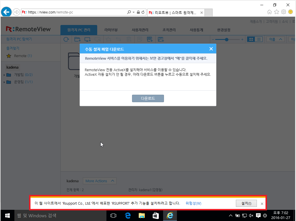This screenshot has height=221, width=296.
Task: Click the RemoteView logo
Action: pos(28,29)
